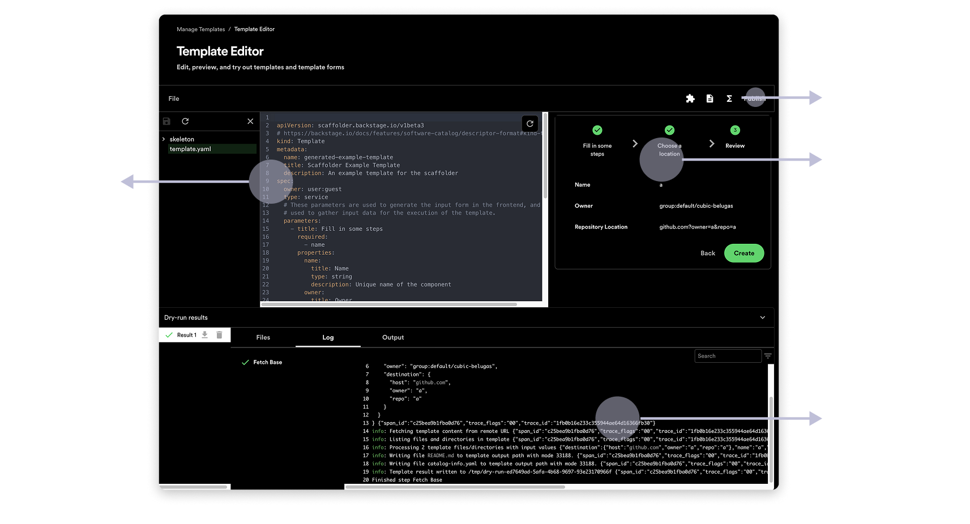Click the code editor vertical scrollbar

pyautogui.click(x=545, y=156)
